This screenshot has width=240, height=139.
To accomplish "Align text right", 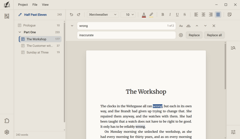I will coord(211,14).
